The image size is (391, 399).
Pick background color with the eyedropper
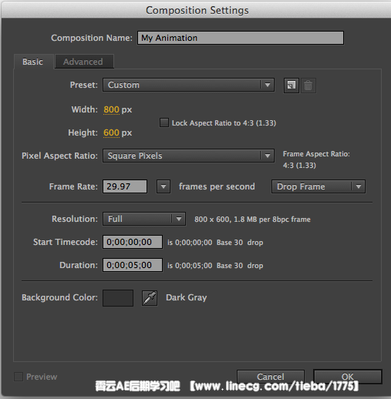150,298
